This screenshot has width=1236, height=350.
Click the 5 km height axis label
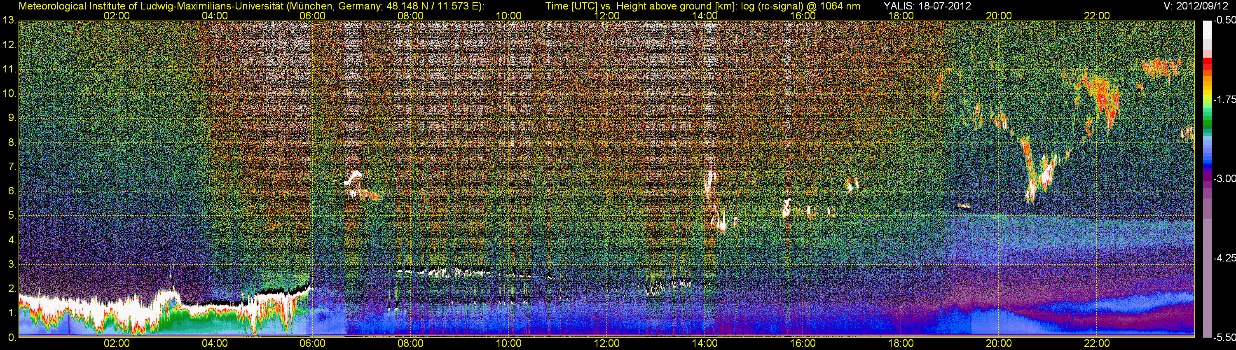(12, 216)
